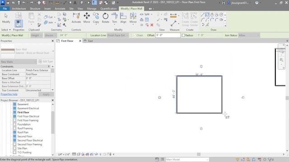Click the Apply button in Properties
This screenshot has width=289, height=162.
(46, 94)
